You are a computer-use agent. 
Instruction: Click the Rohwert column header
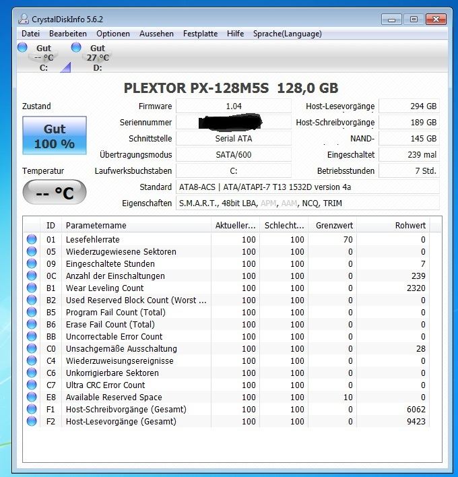[393, 226]
